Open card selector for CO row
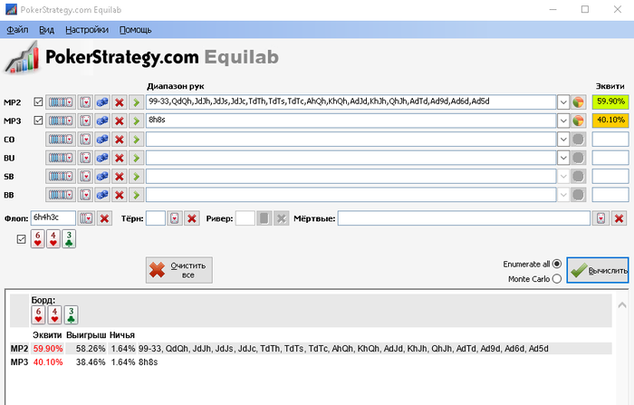 [85, 140]
